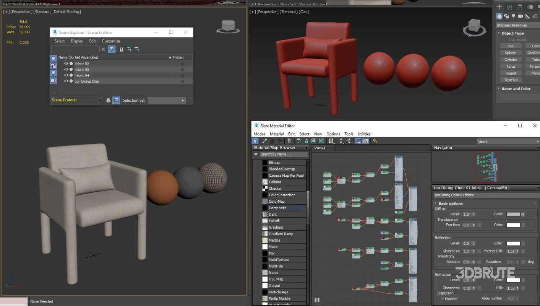Click the light bulb icon in Scene Explorer sidebar

53,73
